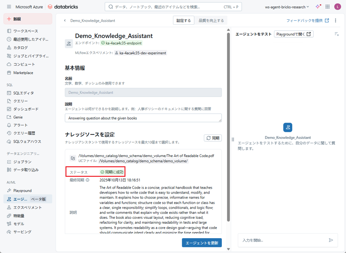Open the hamburger navigation menu
This screenshot has height=253, width=346.
click(x=9, y=7)
